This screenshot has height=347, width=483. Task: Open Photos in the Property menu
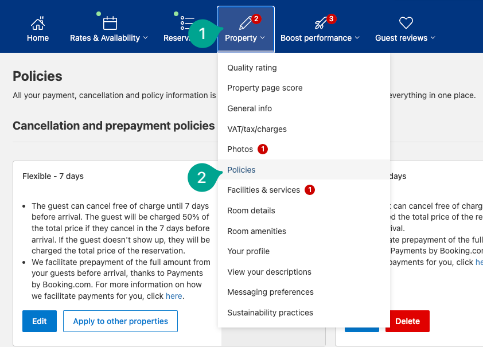tap(303, 149)
